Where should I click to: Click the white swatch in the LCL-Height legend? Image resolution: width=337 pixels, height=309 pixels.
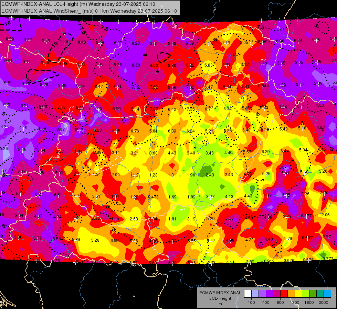(248, 294)
